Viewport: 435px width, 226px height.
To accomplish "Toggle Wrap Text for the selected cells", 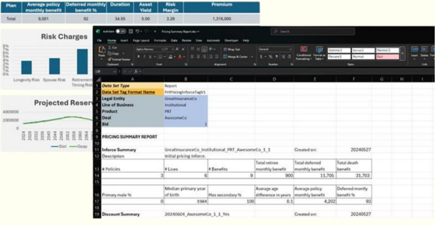I will [232, 49].
